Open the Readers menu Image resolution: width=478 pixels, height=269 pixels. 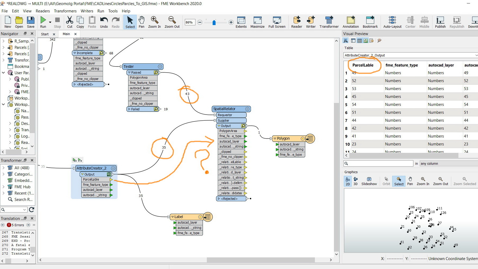point(43,11)
